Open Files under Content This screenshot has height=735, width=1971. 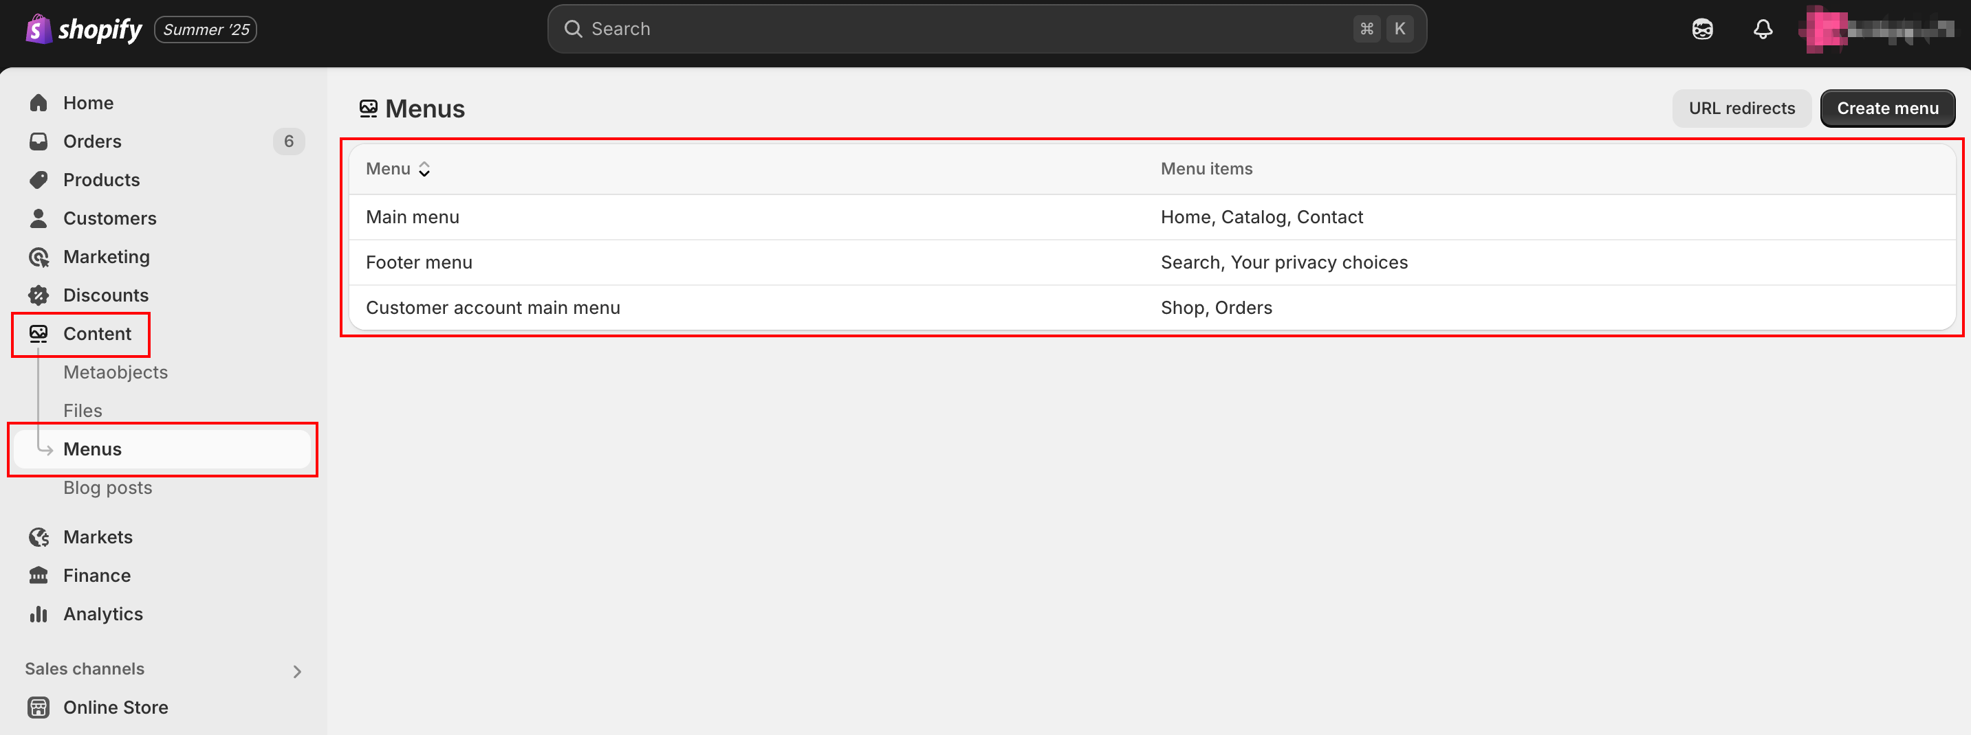tap(83, 410)
